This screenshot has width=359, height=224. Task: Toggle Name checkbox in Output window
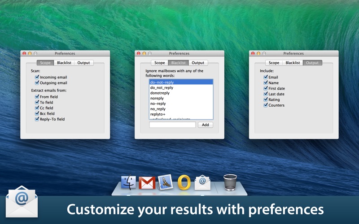pos(266,83)
